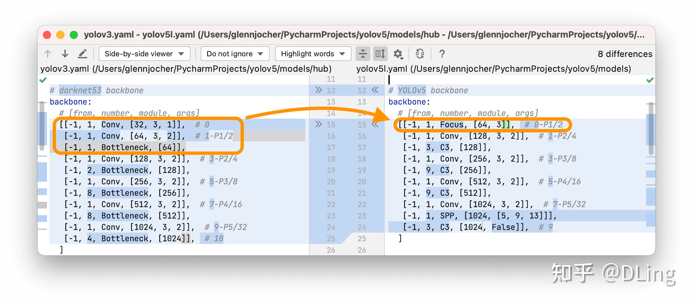This screenshot has height=305, width=693.
Task: Click left '8, Bottleneck, [256]' line
Action: 127,193
